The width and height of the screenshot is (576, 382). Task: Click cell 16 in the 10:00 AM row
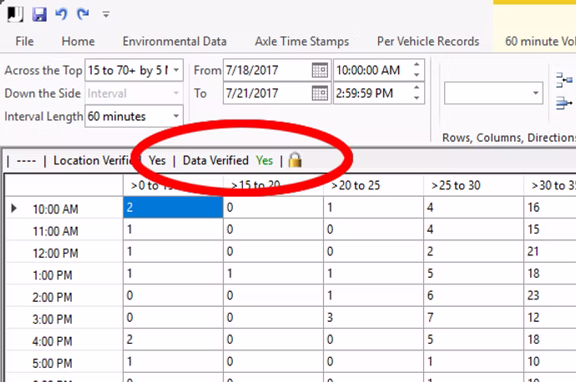click(549, 208)
